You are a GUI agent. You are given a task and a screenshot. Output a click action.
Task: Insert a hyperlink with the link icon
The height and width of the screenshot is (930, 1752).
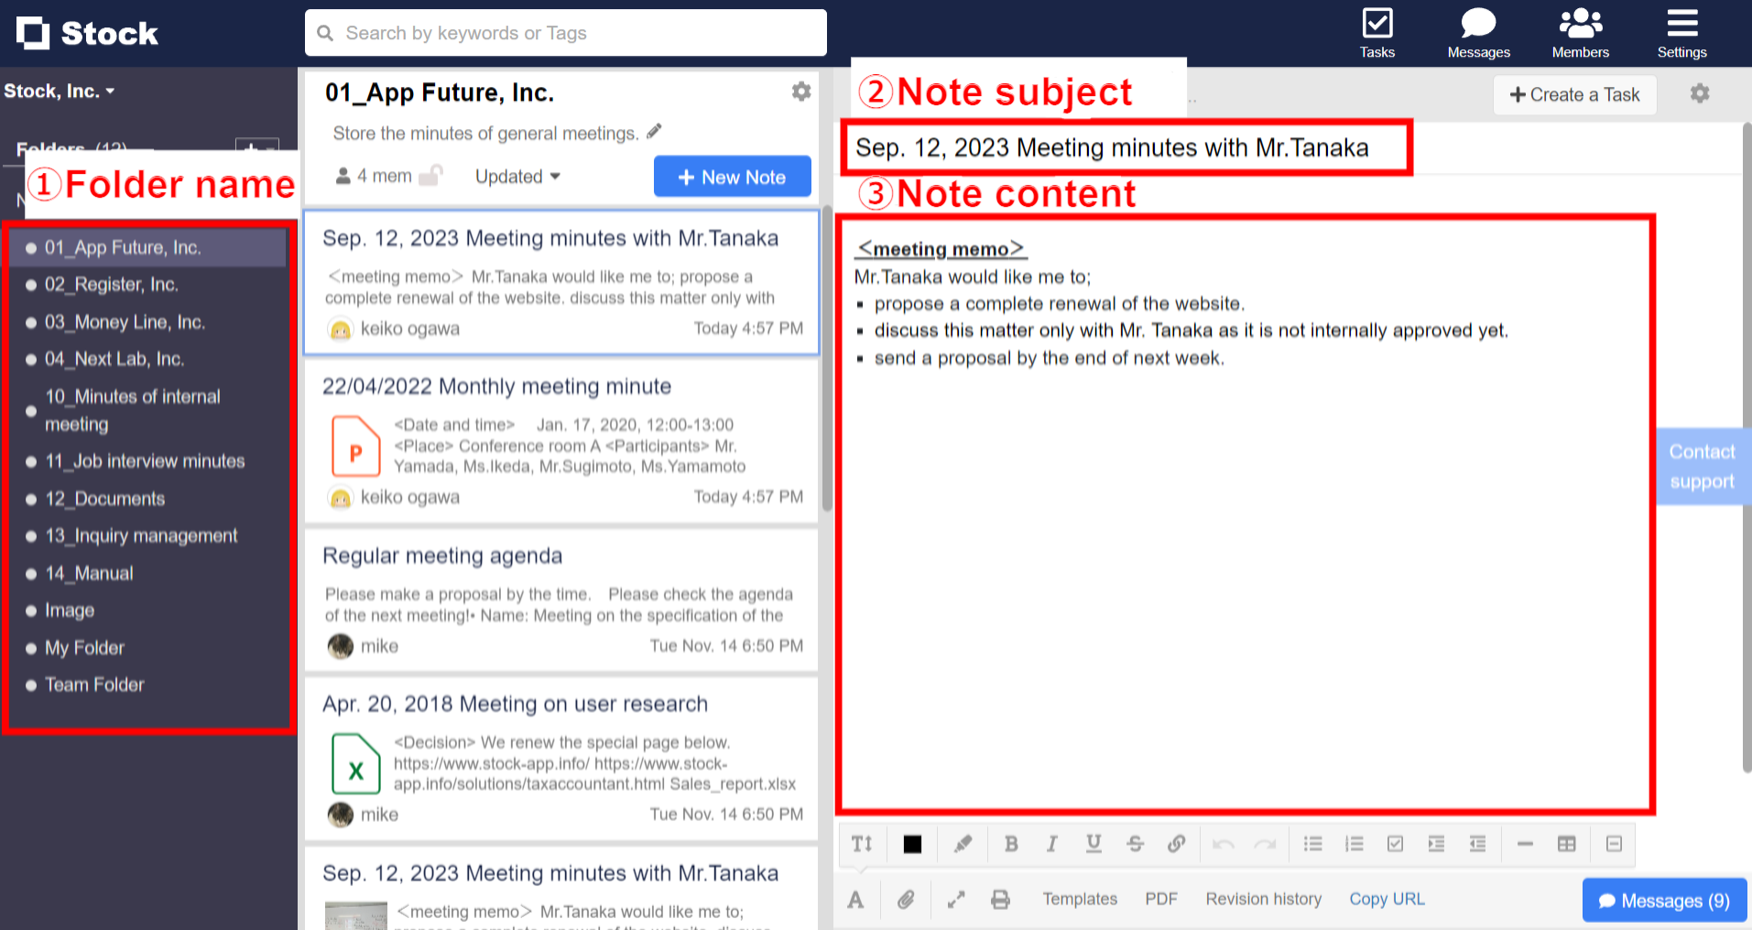tap(1177, 844)
